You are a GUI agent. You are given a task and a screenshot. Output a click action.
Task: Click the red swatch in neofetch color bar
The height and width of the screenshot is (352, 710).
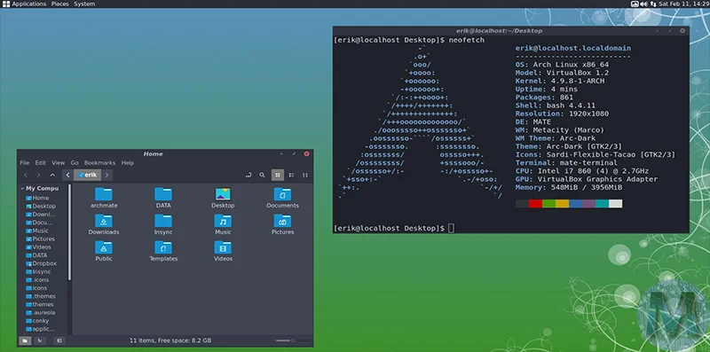(535, 204)
